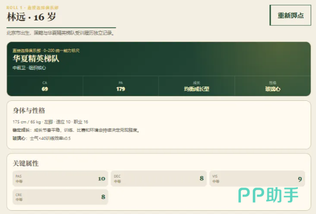
Task: Click the 稳定成长 growth description line
Action: coord(76,130)
